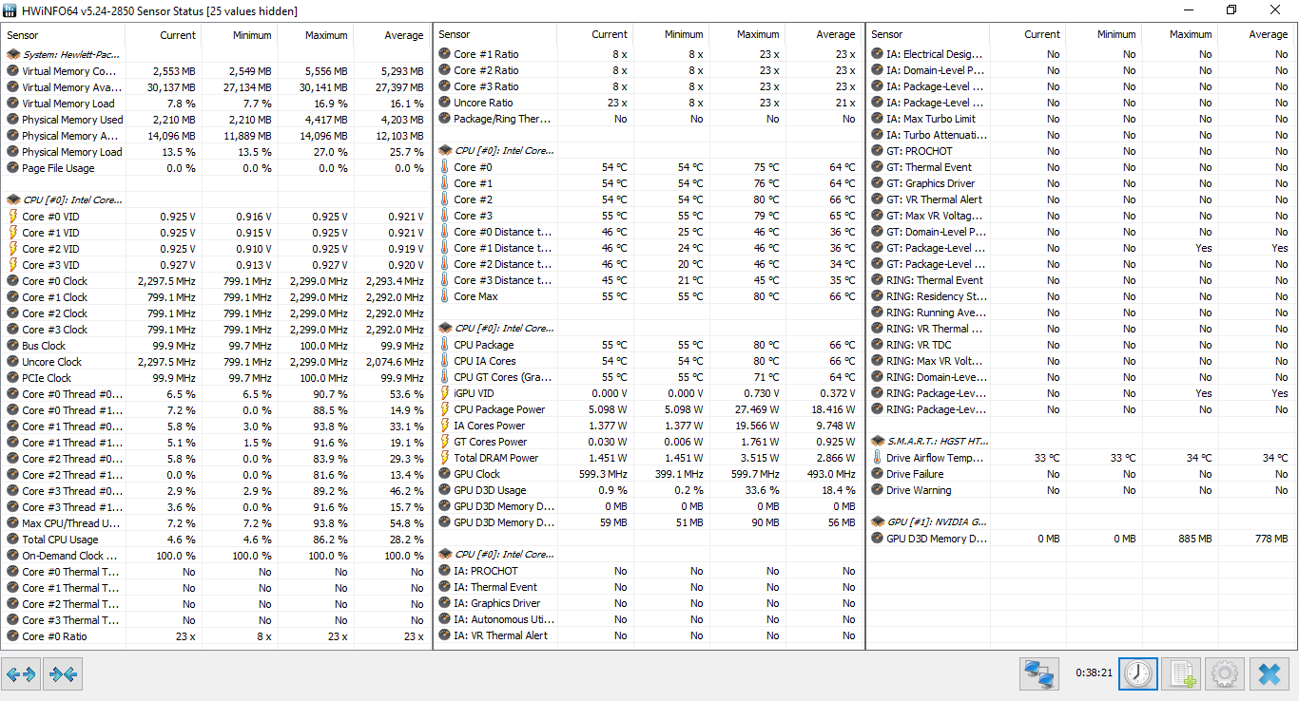Click the elapsed time 0:38:21 display

pyautogui.click(x=1094, y=673)
